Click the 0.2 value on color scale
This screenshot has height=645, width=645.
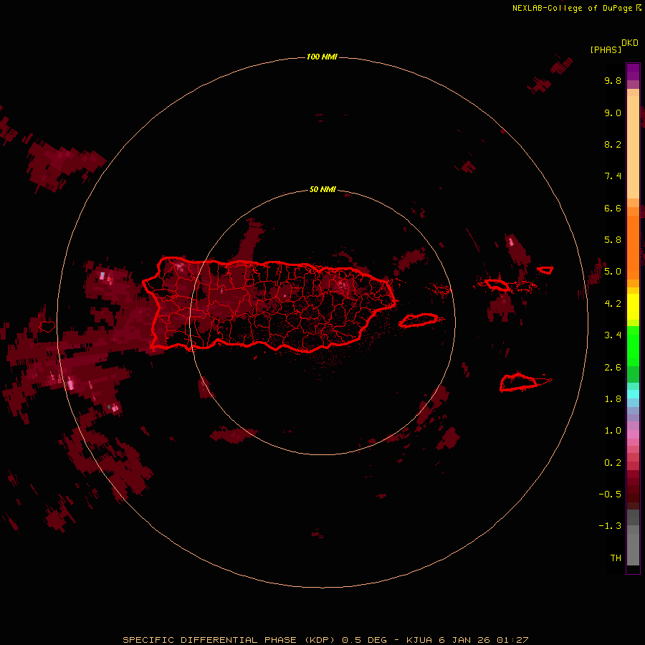coord(613,463)
